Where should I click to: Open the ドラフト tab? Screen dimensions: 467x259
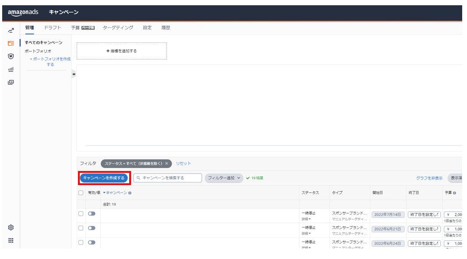[53, 28]
